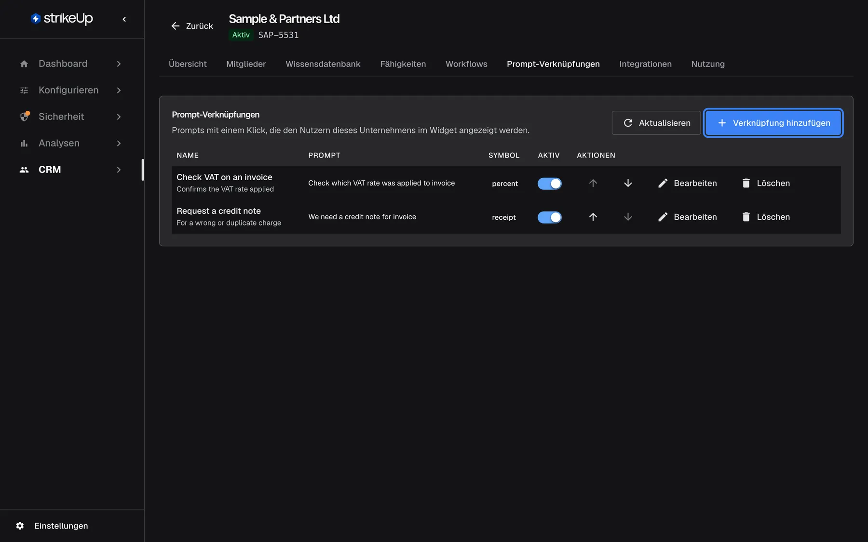Viewport: 868px width, 542px height.
Task: Expand the Dashboard menu chevron
Action: tap(119, 64)
